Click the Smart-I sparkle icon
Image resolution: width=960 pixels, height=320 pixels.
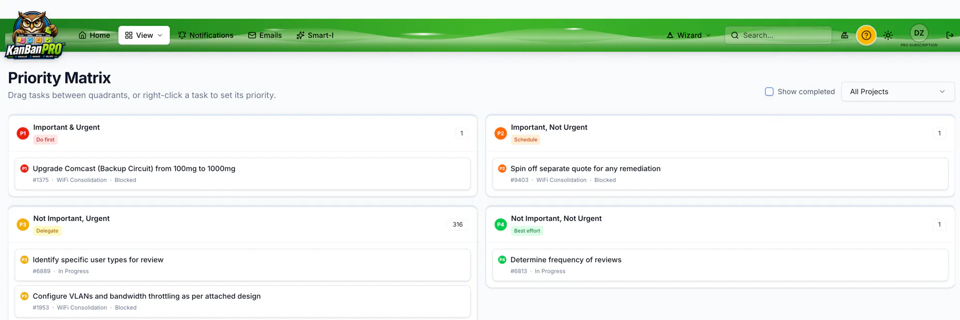click(300, 35)
